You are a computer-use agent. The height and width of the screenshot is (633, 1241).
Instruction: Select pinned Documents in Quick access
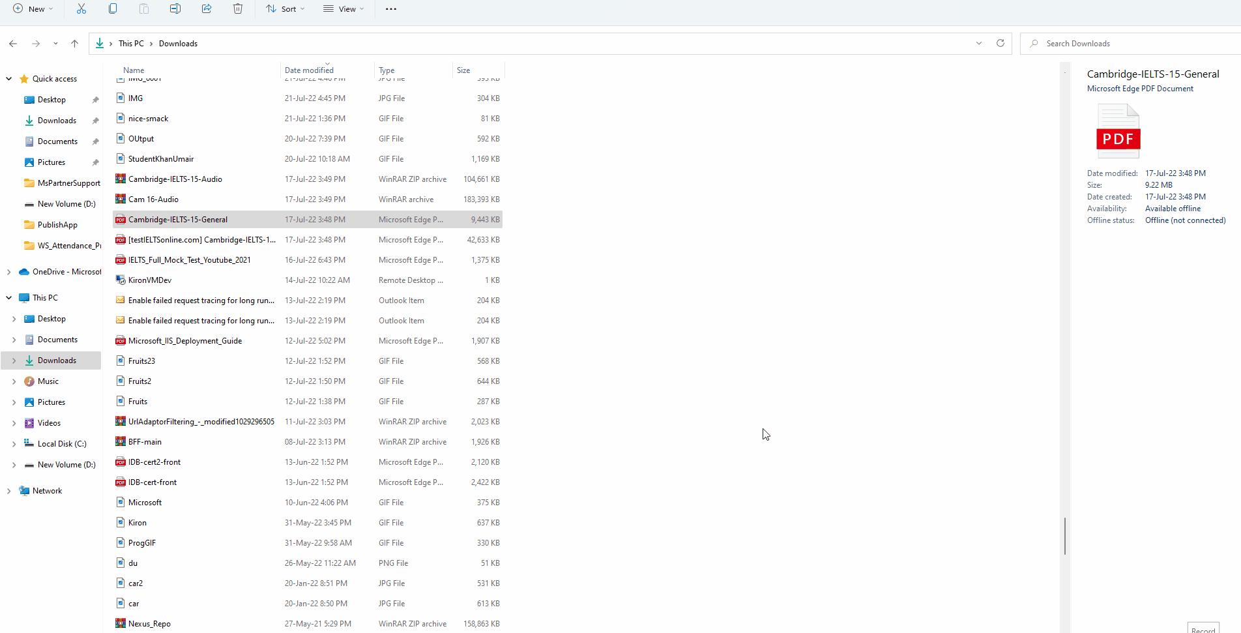pyautogui.click(x=57, y=141)
